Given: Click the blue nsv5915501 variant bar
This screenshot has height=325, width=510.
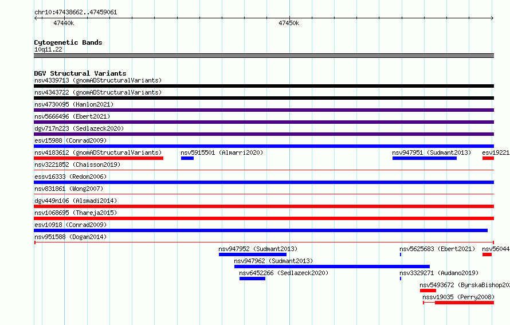Looking at the screenshot, I should click(x=187, y=158).
